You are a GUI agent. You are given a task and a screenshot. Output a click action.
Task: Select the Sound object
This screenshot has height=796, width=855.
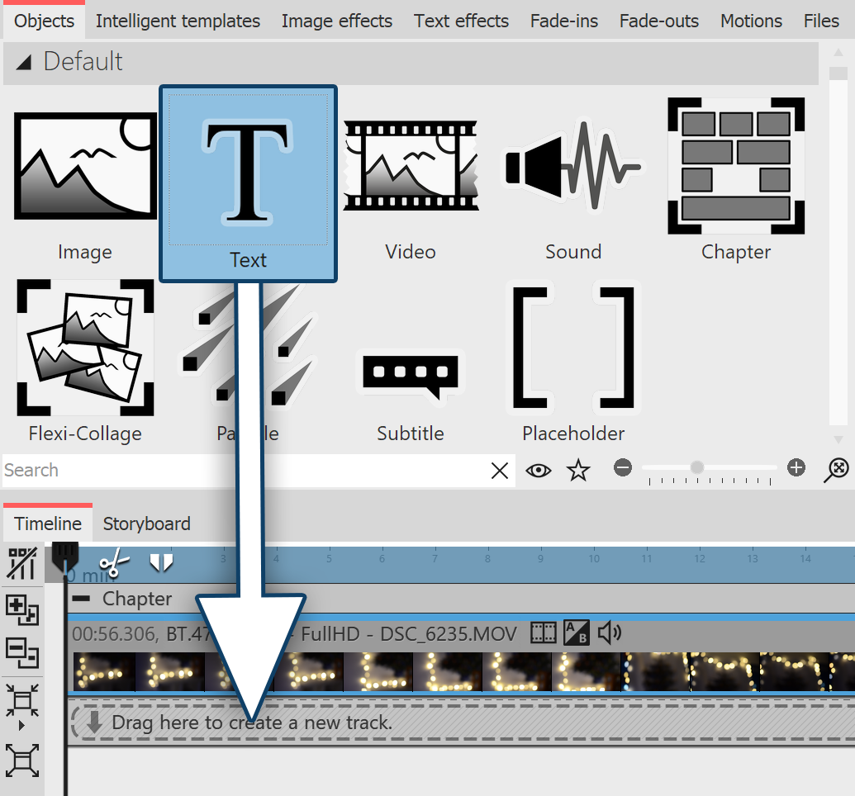[572, 165]
